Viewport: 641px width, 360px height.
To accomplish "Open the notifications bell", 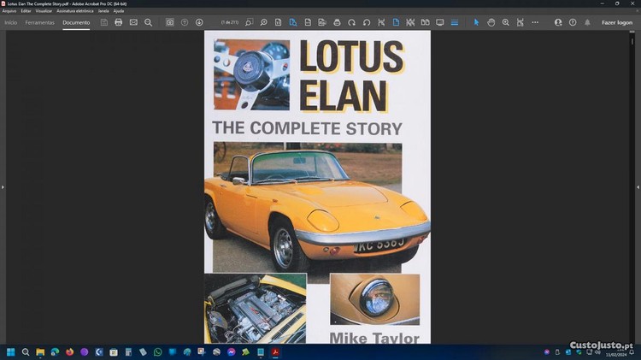I will pos(587,22).
